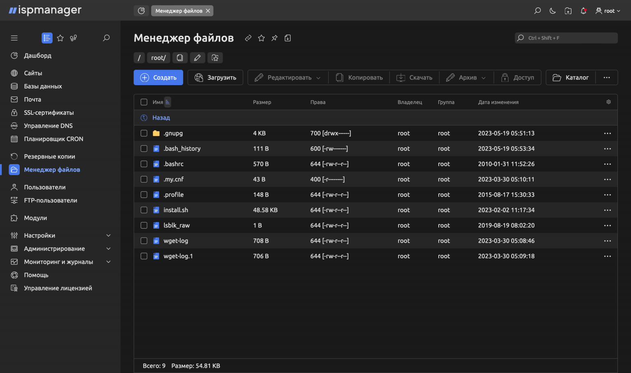The width and height of the screenshot is (631, 373).
Task: Pin the File Manager page with the pin icon
Action: click(x=274, y=38)
